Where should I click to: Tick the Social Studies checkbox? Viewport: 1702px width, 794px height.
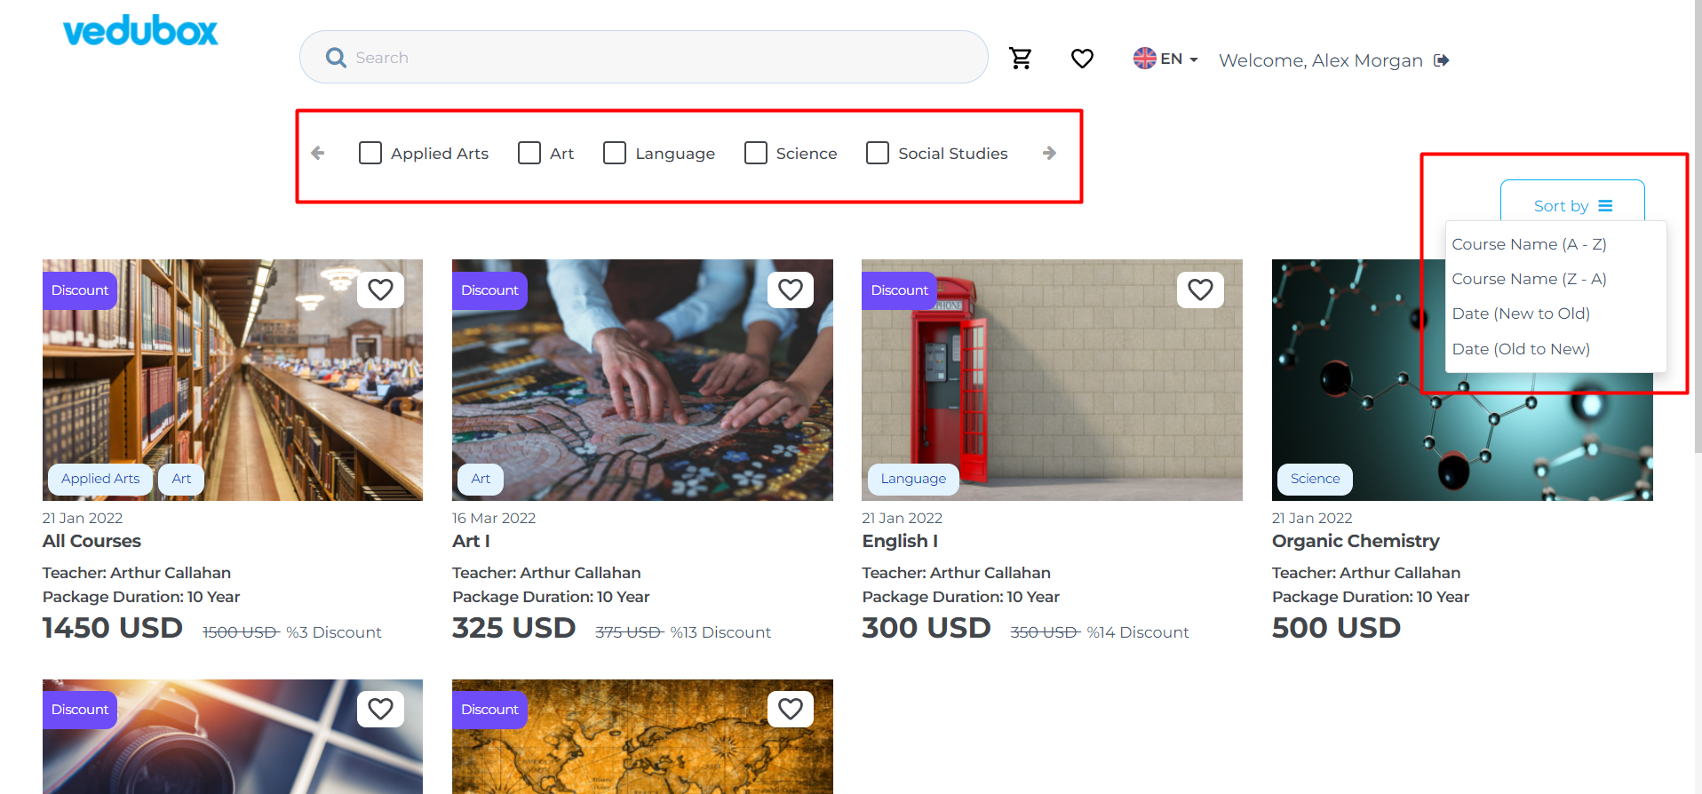(878, 153)
